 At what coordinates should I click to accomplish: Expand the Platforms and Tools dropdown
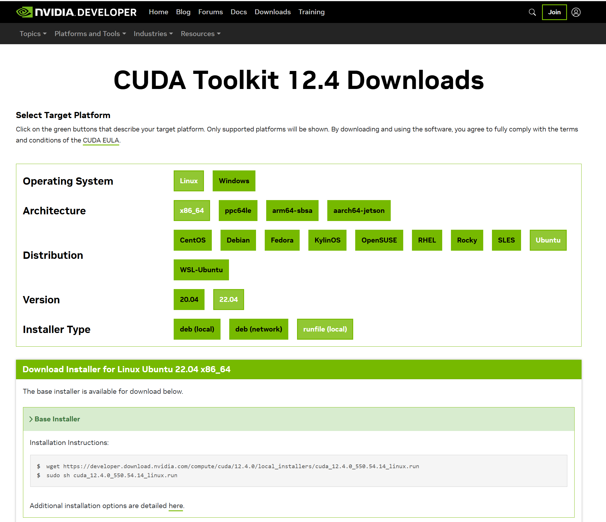click(x=90, y=34)
